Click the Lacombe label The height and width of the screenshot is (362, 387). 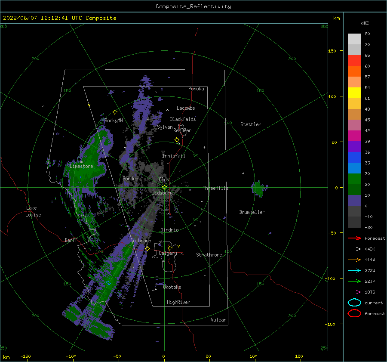(x=186, y=108)
